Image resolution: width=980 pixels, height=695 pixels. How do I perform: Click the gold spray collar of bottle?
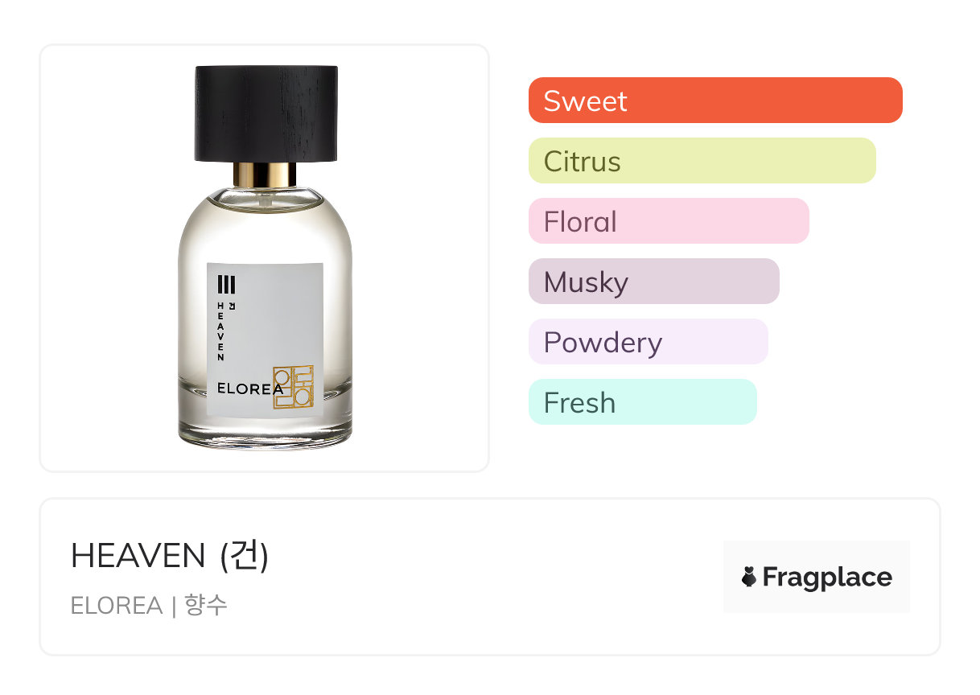265,175
